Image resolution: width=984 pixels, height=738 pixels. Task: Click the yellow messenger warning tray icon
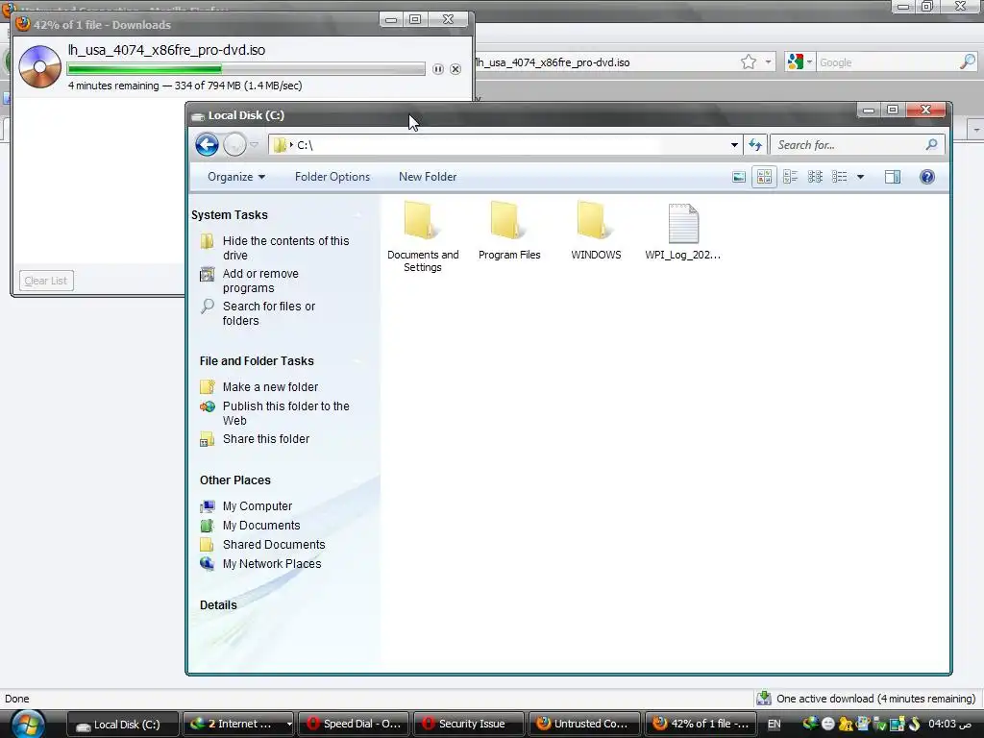coord(846,725)
